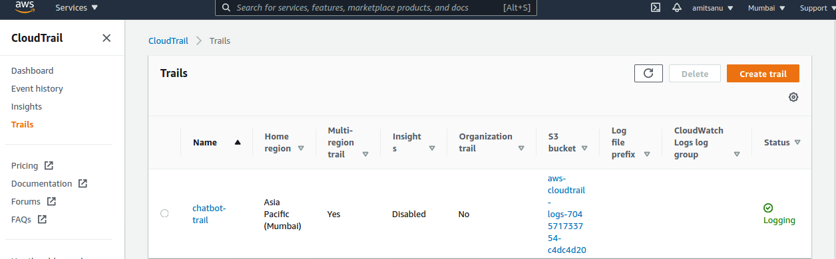Click the Pricing external link icon
Screen dimensions: 836x259
(x=49, y=165)
